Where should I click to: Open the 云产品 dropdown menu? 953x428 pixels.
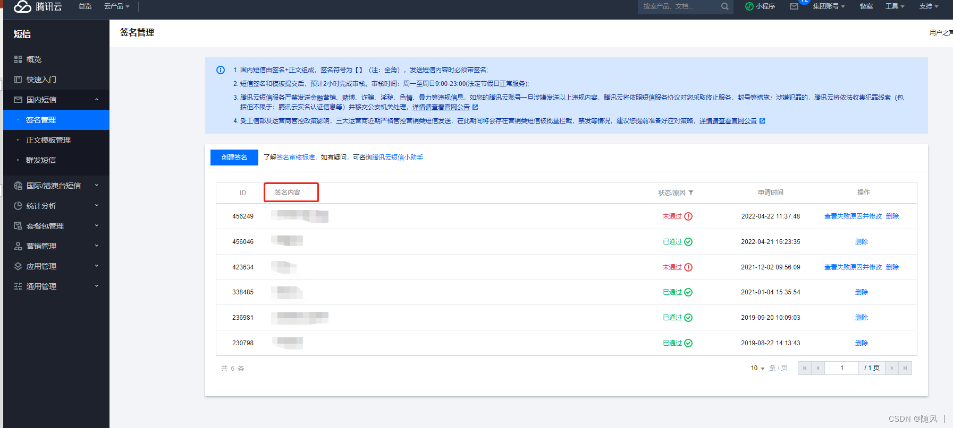116,6
